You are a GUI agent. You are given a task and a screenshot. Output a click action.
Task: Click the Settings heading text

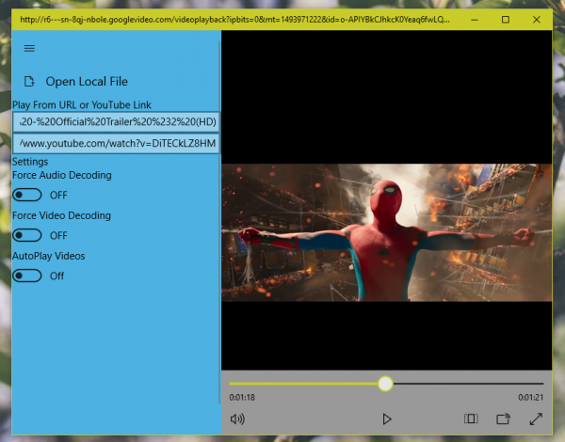point(30,162)
